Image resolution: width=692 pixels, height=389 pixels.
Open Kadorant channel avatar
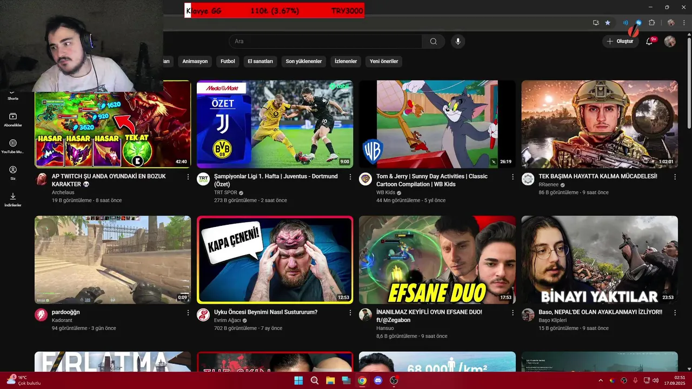coord(41,315)
